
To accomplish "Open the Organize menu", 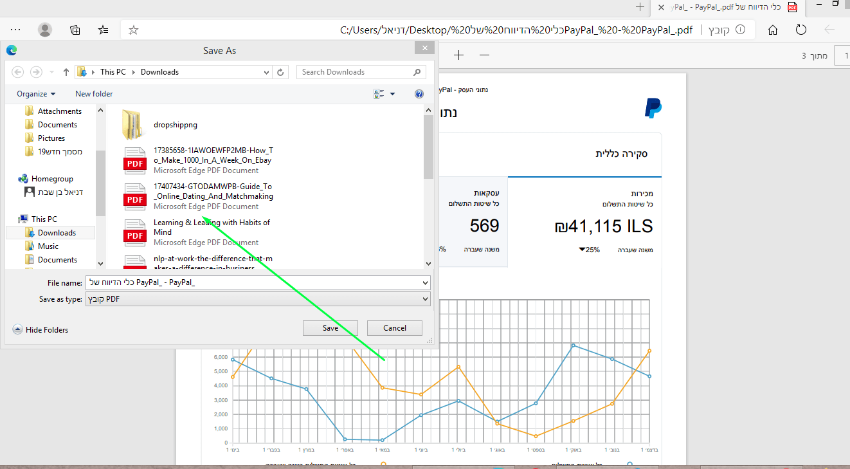I will coord(36,94).
